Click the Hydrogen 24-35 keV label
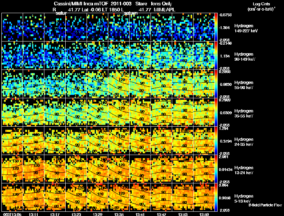The image size is (284, 216). click(x=244, y=142)
